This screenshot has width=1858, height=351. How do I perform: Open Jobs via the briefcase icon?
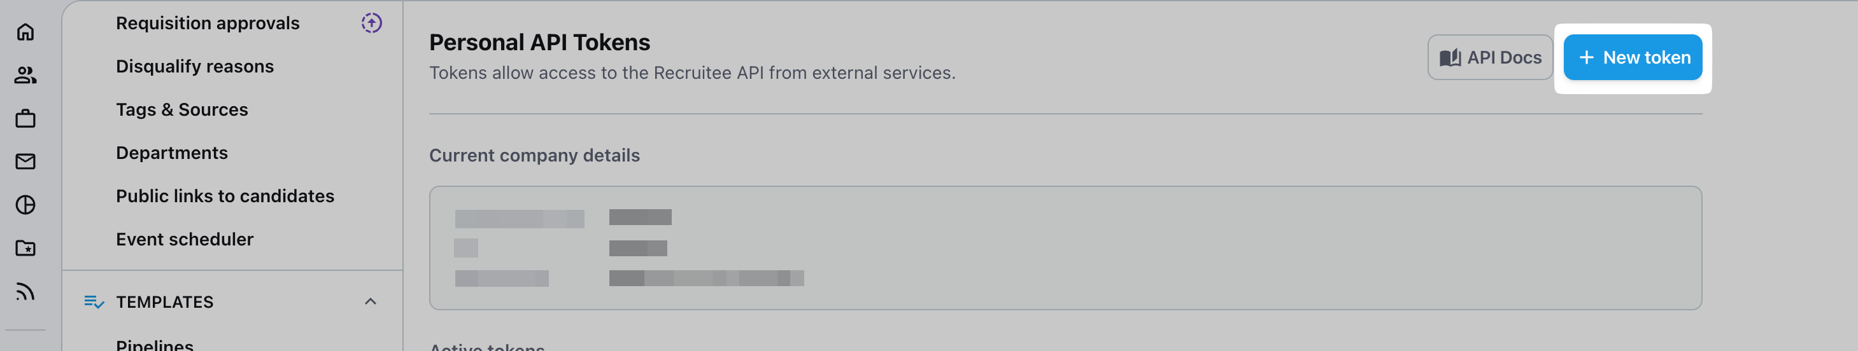pos(25,118)
